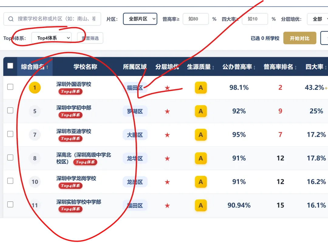Click the star icon in 深高北 row
This screenshot has width=328, height=243.
(x=167, y=159)
